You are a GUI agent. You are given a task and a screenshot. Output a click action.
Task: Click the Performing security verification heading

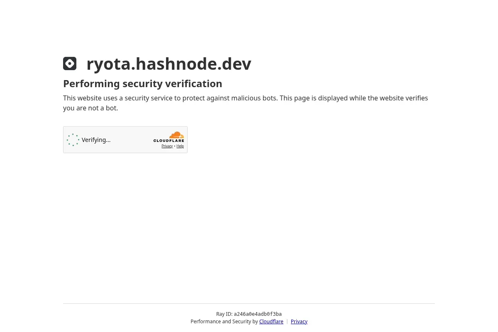point(142,83)
